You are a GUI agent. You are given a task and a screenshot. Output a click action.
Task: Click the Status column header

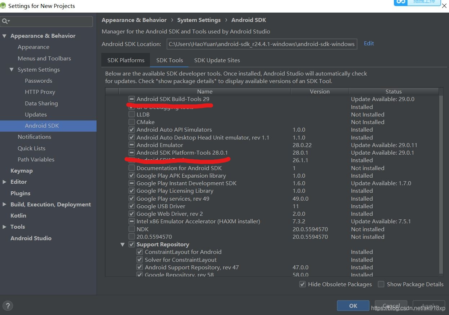pos(394,92)
